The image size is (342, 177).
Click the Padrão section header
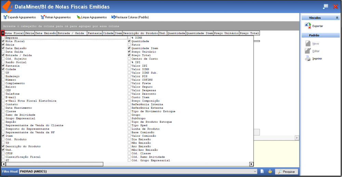320,35
